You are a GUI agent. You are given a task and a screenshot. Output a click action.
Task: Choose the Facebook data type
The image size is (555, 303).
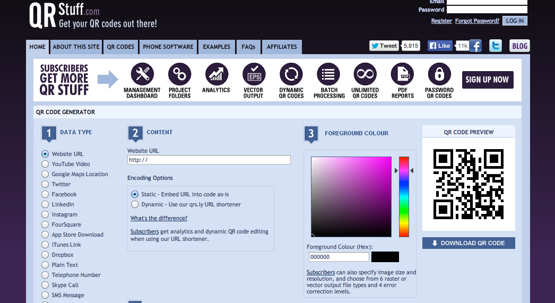click(45, 194)
